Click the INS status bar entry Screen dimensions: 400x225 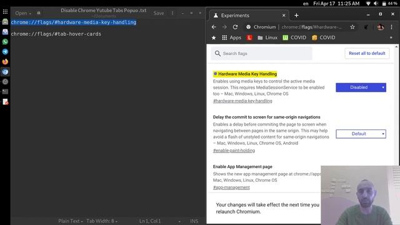coord(194,221)
